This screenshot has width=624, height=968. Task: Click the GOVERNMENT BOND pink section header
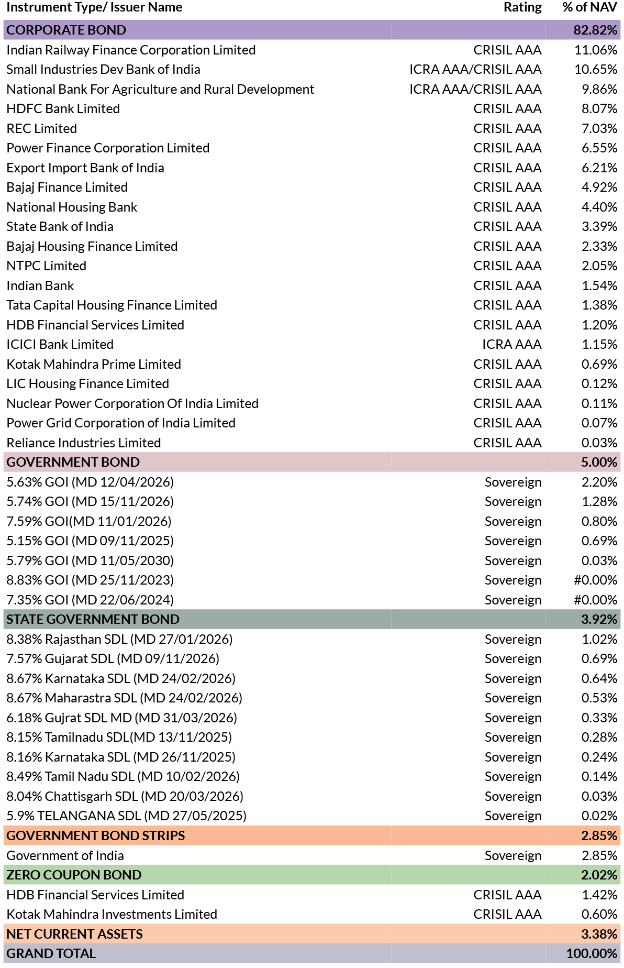(x=73, y=462)
